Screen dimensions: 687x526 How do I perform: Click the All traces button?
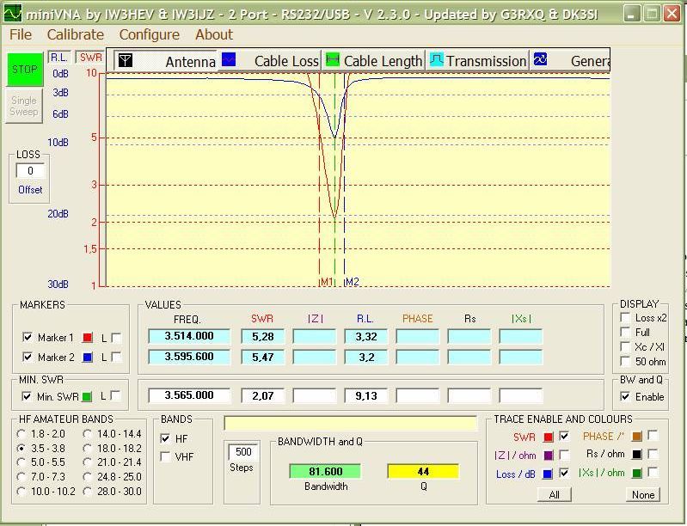coord(554,494)
